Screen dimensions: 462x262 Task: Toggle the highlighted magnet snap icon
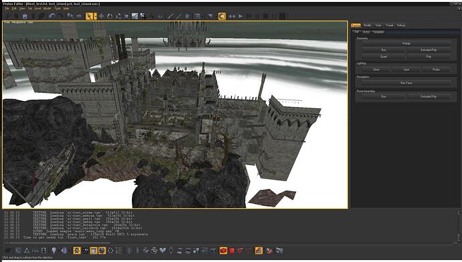(222, 16)
